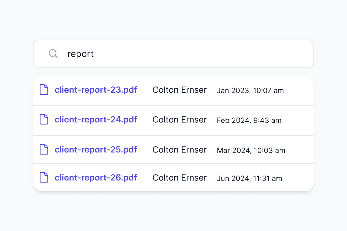
Task: Select Colton Ernser next to client-report-26.pdf
Action: 179,178
